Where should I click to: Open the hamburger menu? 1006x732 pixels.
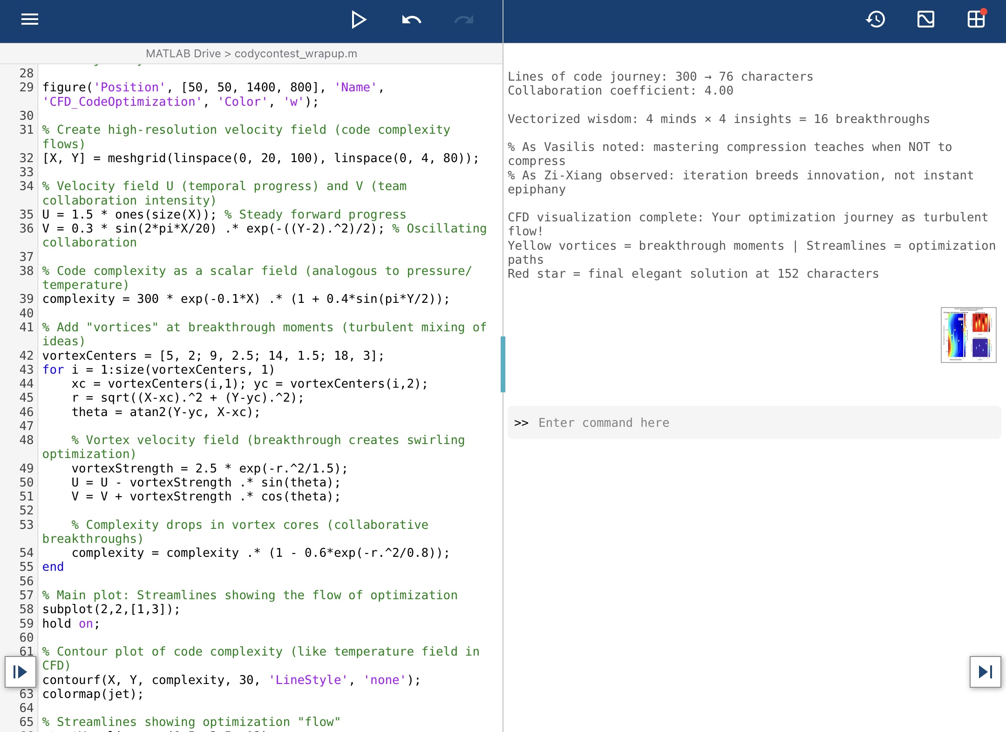click(x=30, y=20)
